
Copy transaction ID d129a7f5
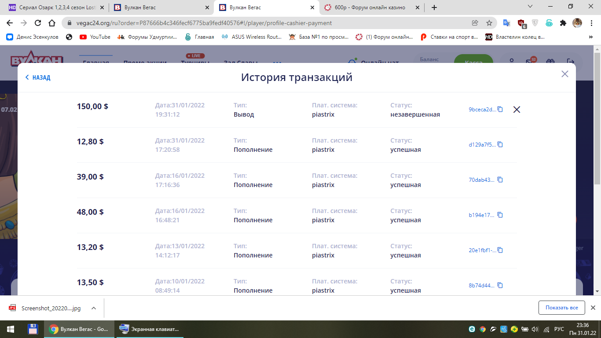(500, 144)
